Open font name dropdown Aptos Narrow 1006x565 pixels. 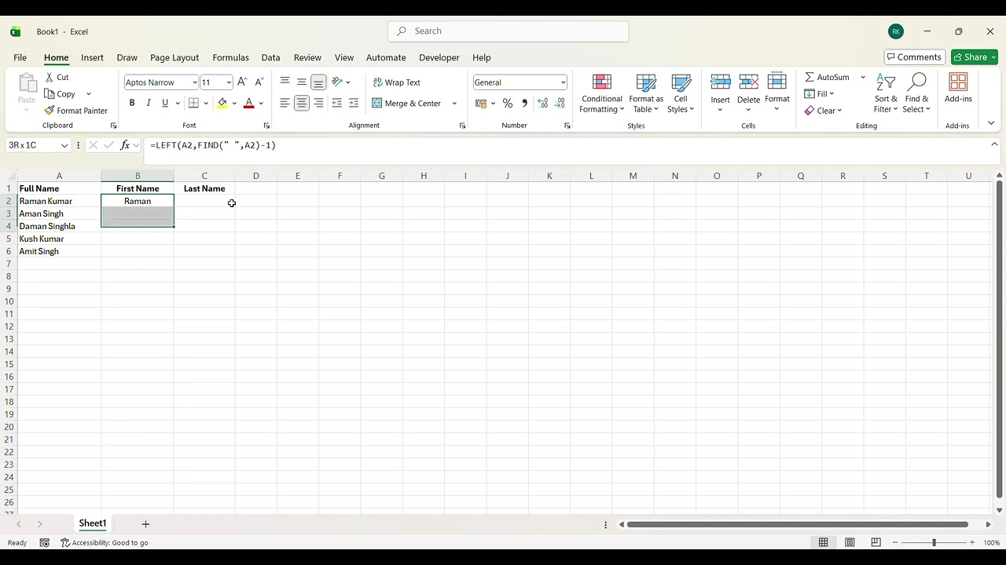click(195, 82)
